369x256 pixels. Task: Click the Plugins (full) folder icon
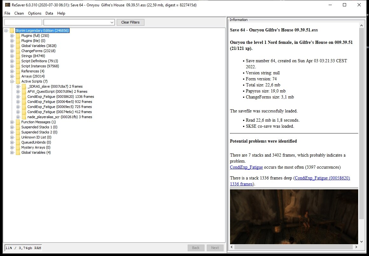point(18,36)
